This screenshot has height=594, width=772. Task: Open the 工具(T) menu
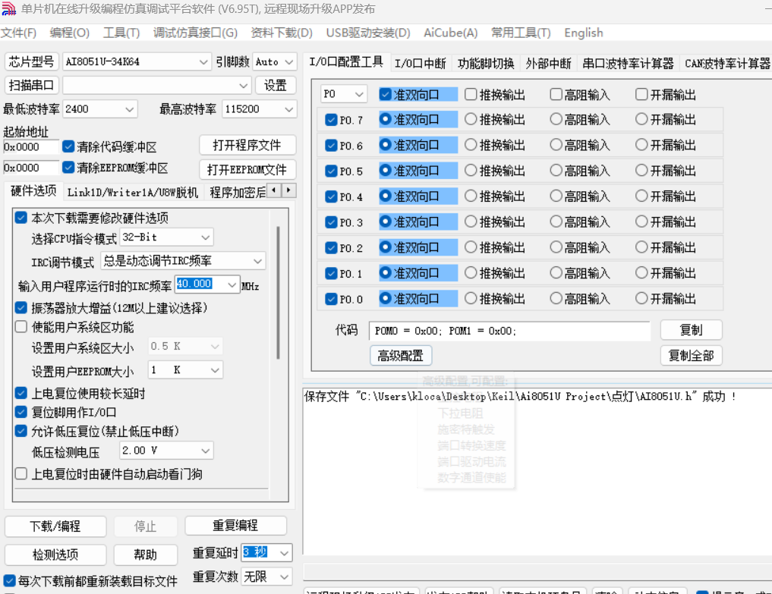coord(121,33)
